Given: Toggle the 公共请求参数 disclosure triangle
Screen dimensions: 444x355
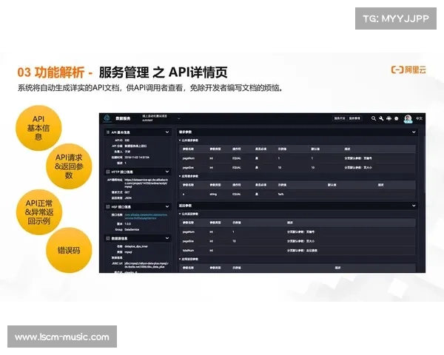Looking at the screenshot, I should tap(180, 141).
